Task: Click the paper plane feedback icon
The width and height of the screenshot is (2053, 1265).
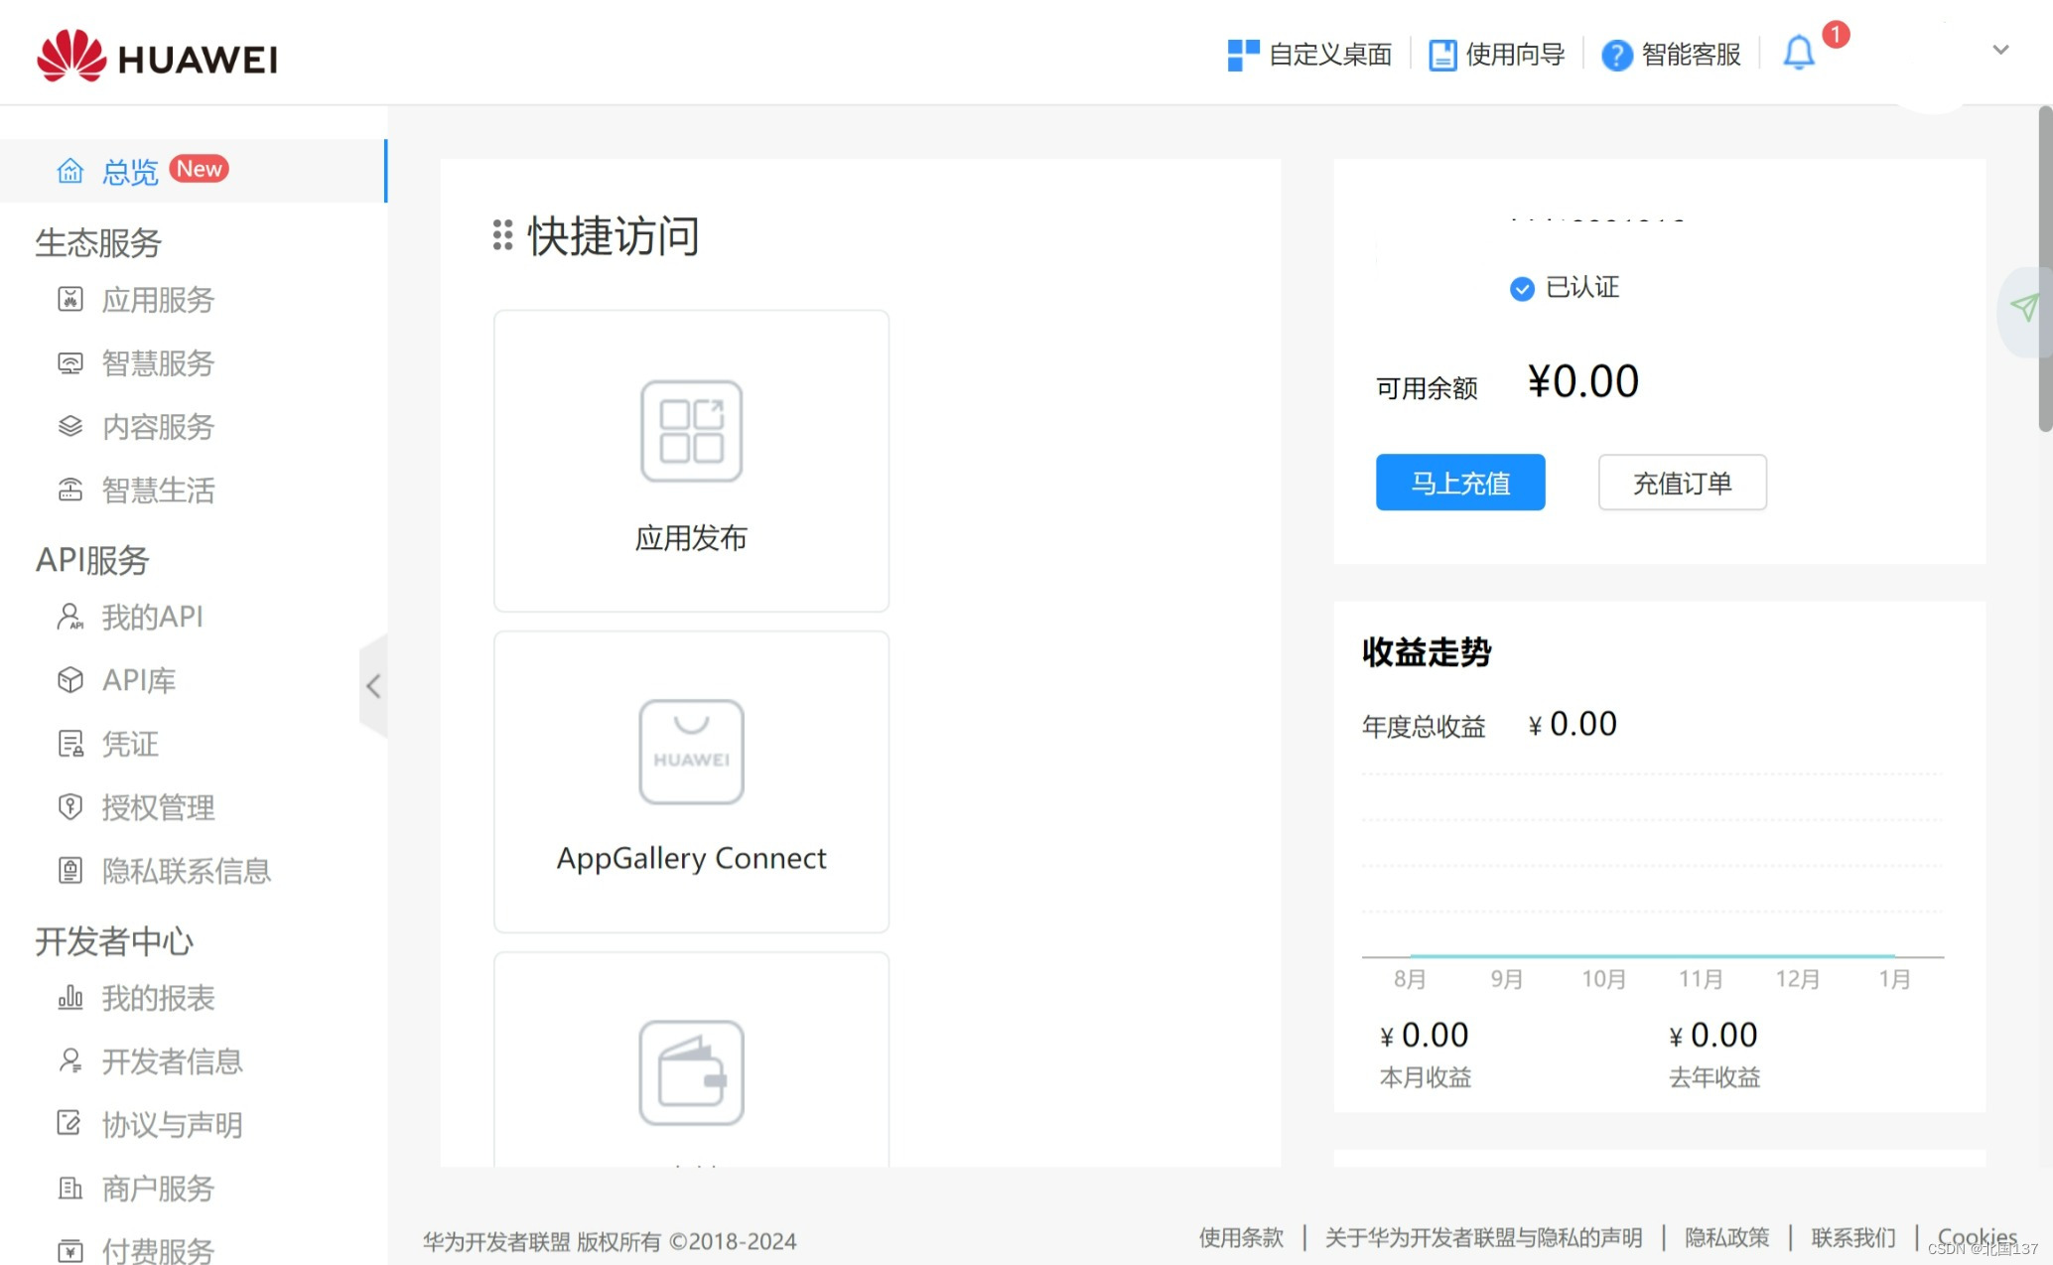Action: (x=2023, y=307)
